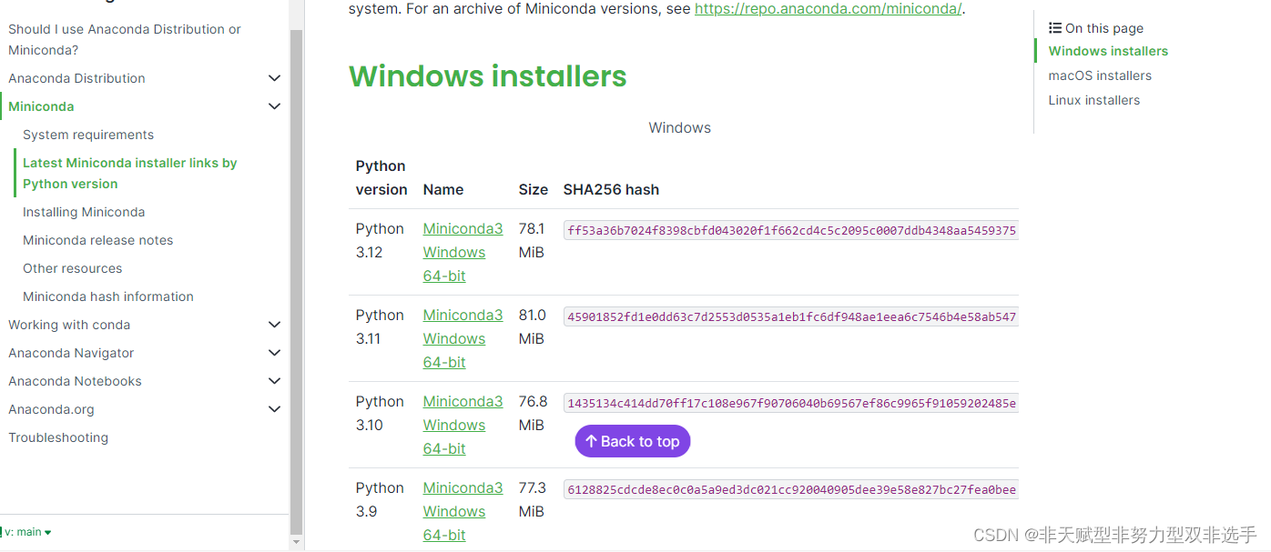Select the Python 3.12 SHA256 hash starting ff53a36b
Viewport: 1271px width, 552px height.
click(790, 230)
